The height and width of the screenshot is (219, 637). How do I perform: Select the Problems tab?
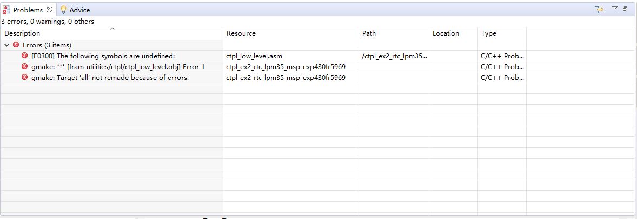(28, 10)
